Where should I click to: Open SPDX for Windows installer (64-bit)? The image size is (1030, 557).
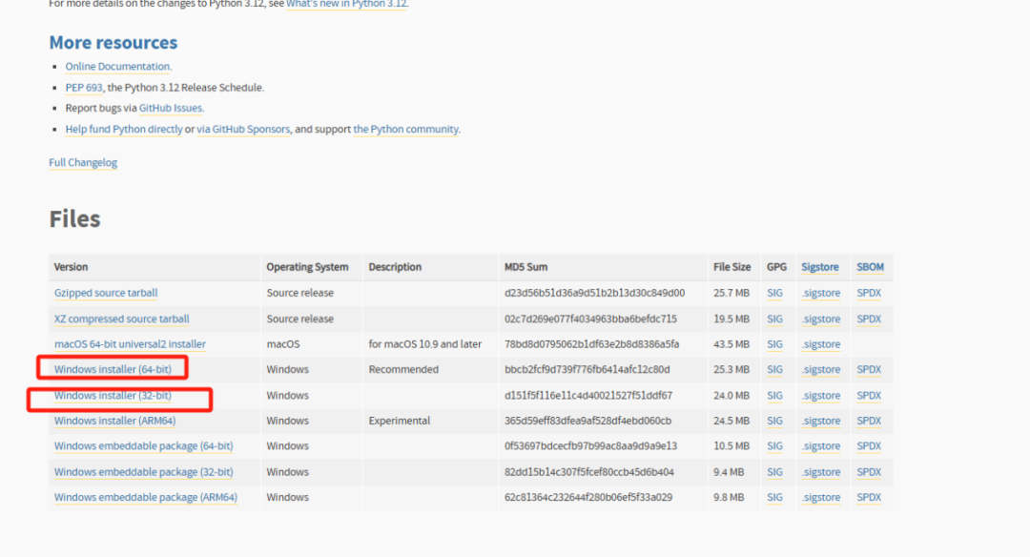tap(869, 369)
